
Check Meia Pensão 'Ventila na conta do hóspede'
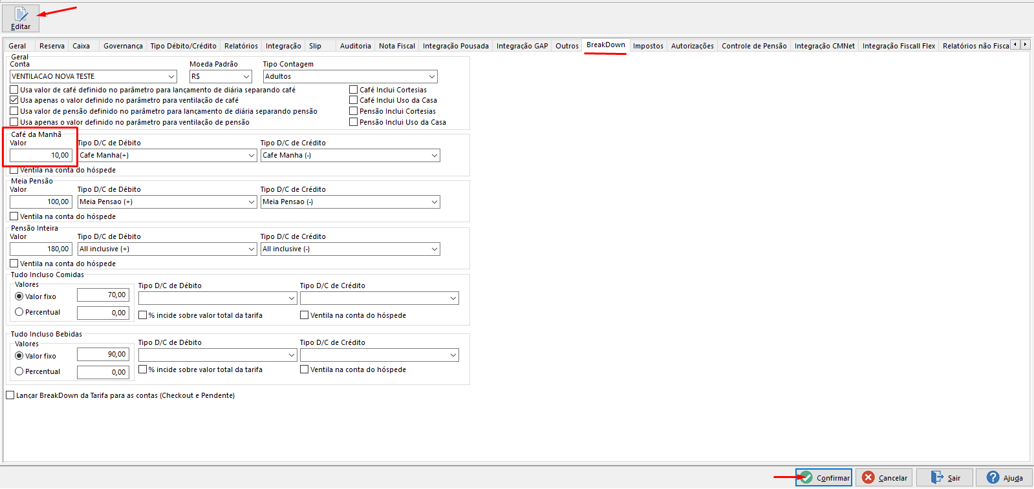point(14,216)
